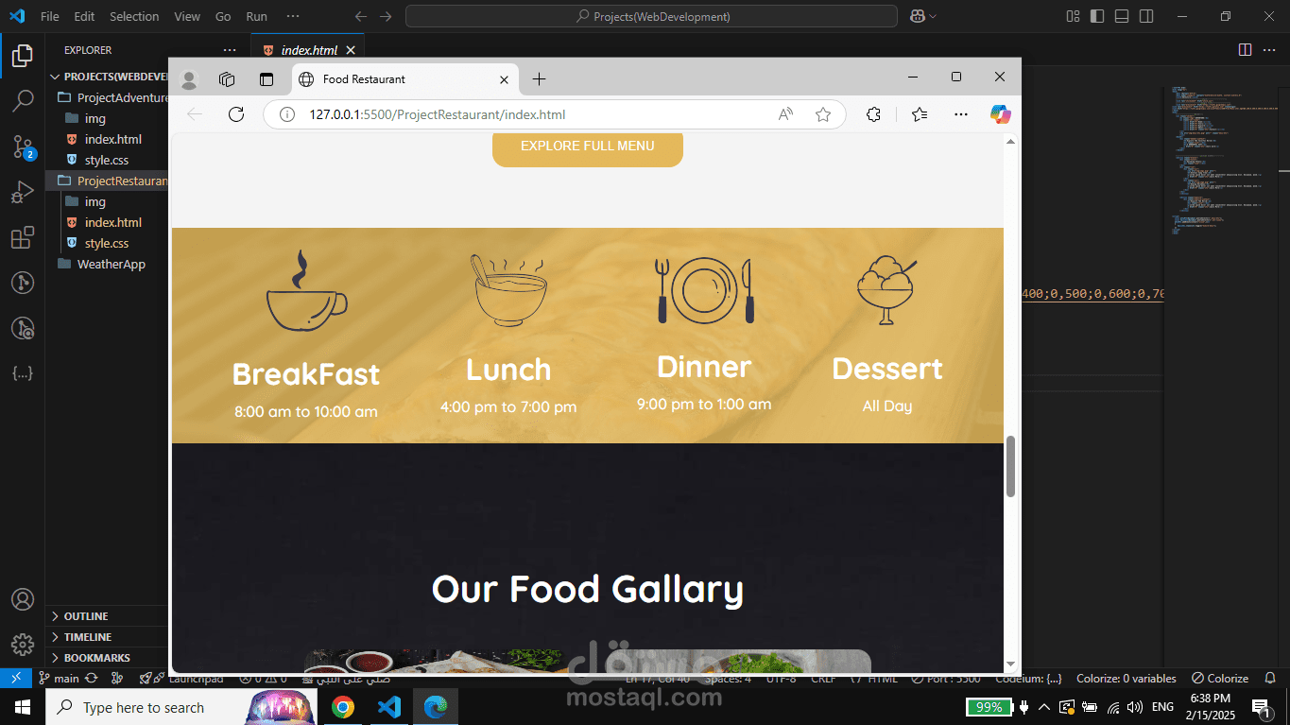Select the Food Restaurant browser tab
The image size is (1290, 725).
(404, 79)
